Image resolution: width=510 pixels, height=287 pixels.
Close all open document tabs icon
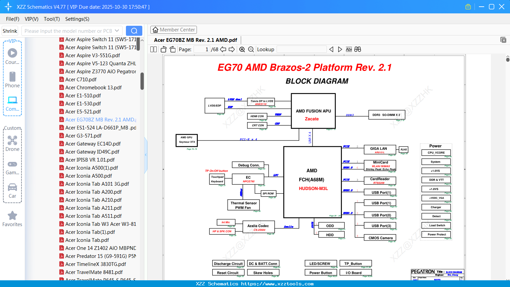tap(503, 40)
